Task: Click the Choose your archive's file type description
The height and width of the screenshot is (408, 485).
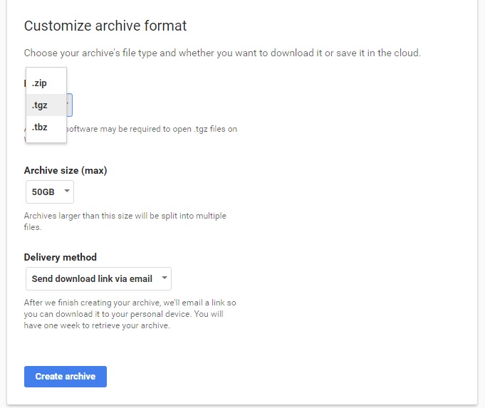Action: tap(222, 53)
